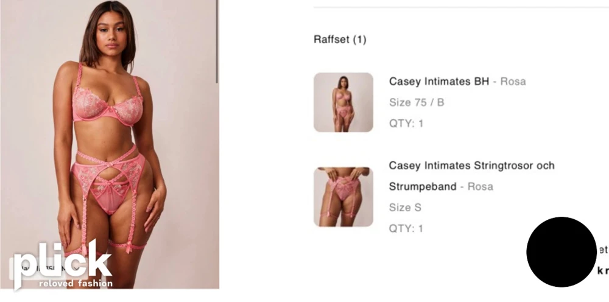Open the Casey Intimates BH thumbnail
The image size is (609, 302).
343,102
